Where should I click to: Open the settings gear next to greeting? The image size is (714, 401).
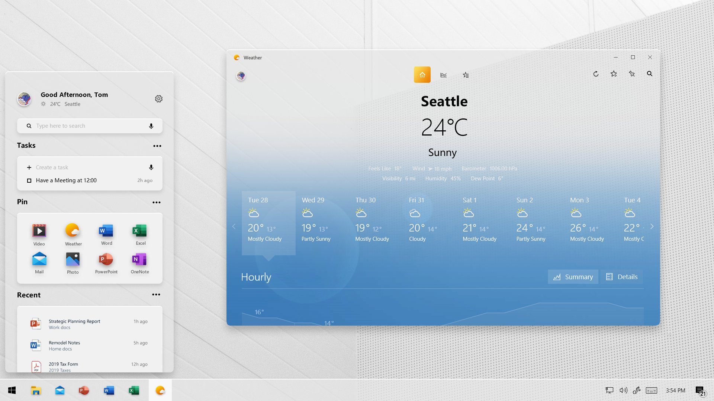click(x=159, y=98)
